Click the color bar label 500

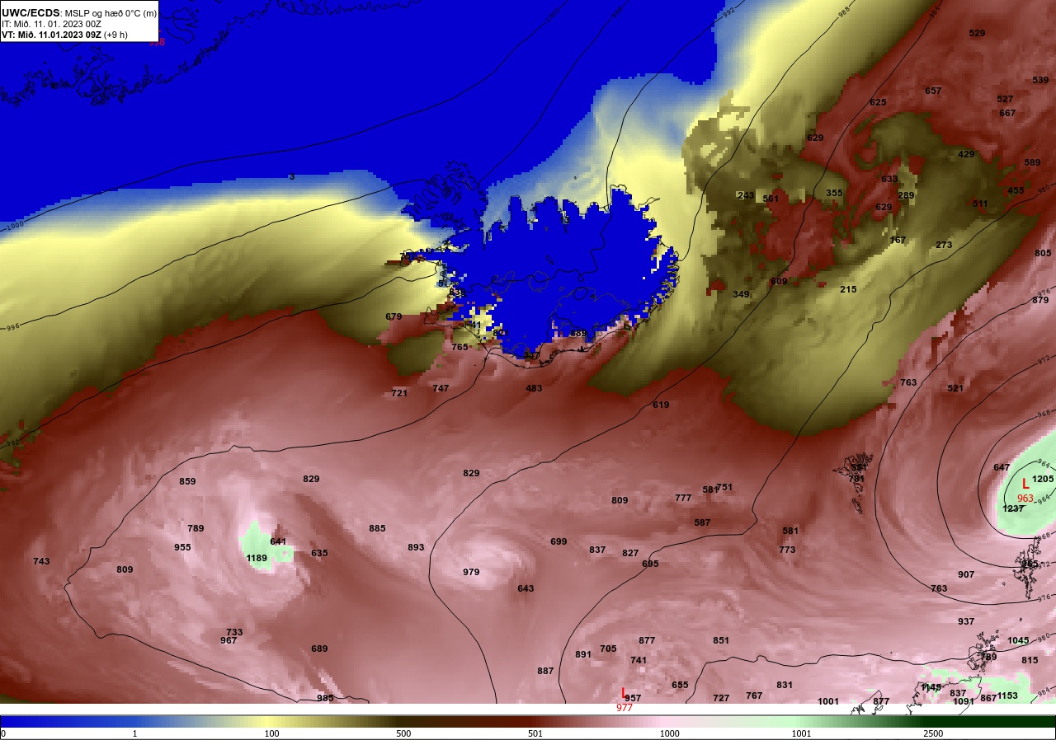coord(403,733)
